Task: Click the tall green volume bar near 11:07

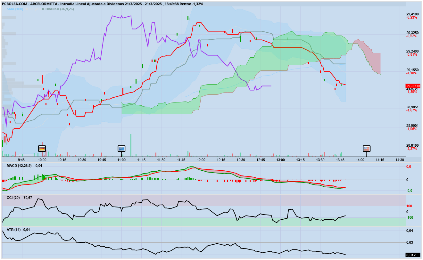Action: tap(131, 145)
